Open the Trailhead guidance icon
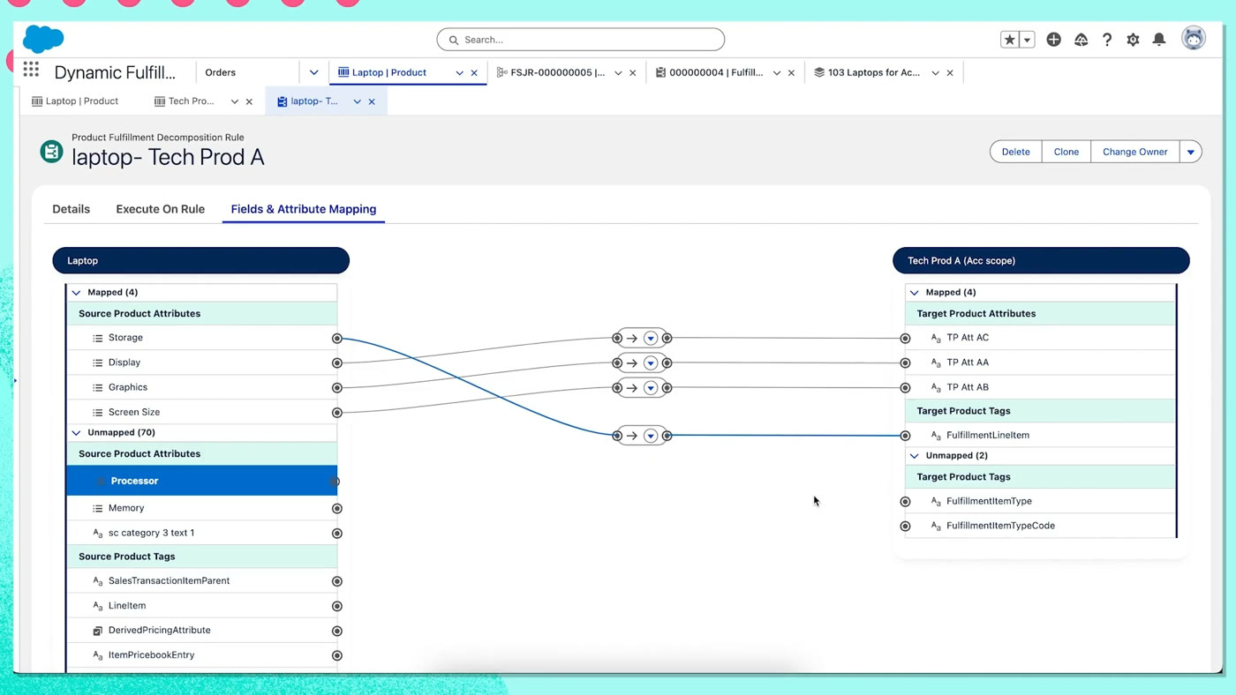The width and height of the screenshot is (1236, 695). tap(1081, 40)
